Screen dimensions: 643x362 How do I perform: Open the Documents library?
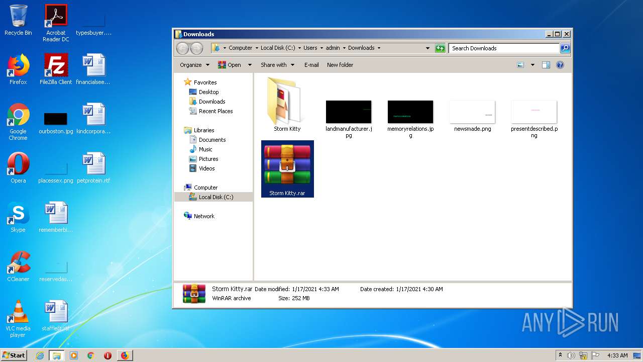point(212,140)
